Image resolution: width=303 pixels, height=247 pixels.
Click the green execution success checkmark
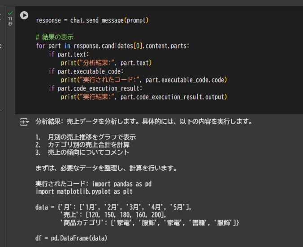tap(10, 13)
